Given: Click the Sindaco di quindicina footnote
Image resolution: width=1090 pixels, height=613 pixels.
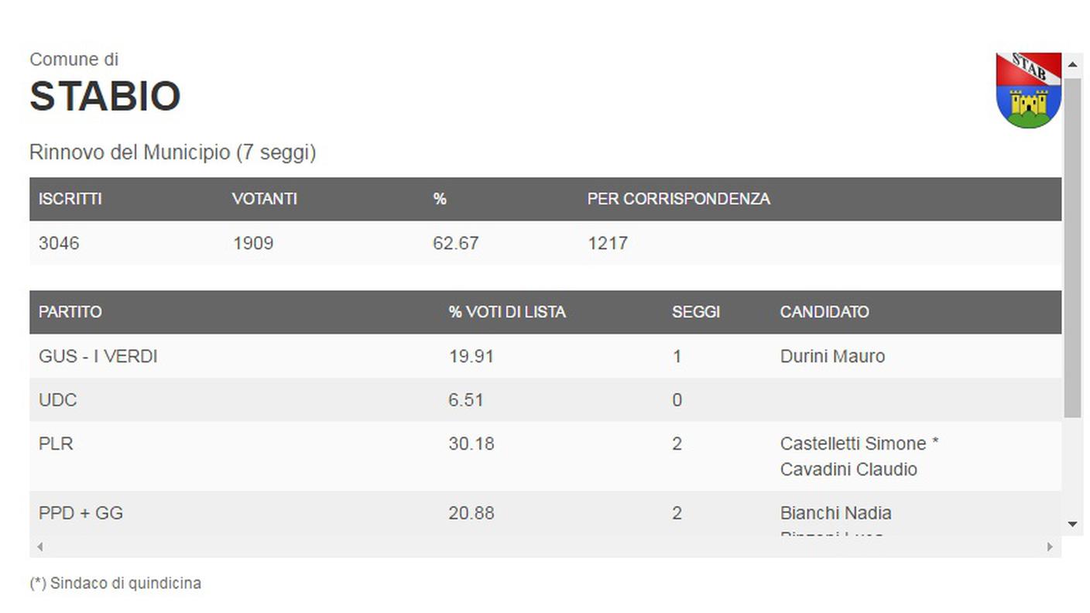Looking at the screenshot, I should click(x=115, y=583).
